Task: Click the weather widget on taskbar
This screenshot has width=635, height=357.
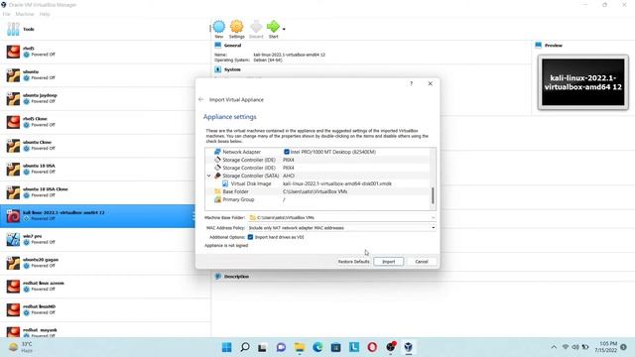Action: pyautogui.click(x=20, y=347)
